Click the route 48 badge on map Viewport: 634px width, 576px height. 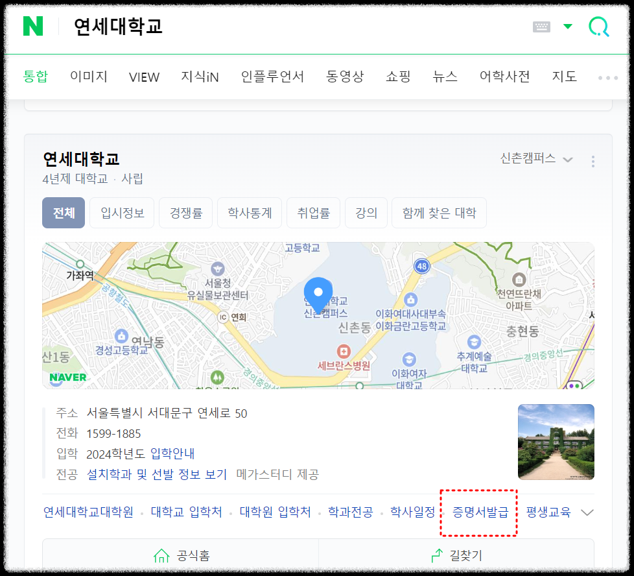point(422,266)
